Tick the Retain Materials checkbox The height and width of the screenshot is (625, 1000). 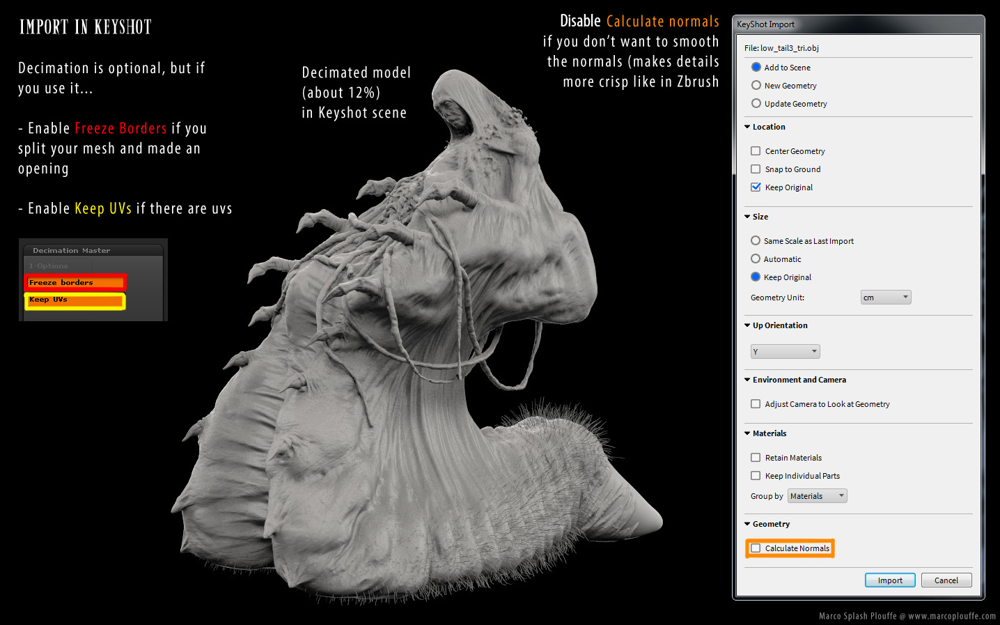tap(756, 458)
